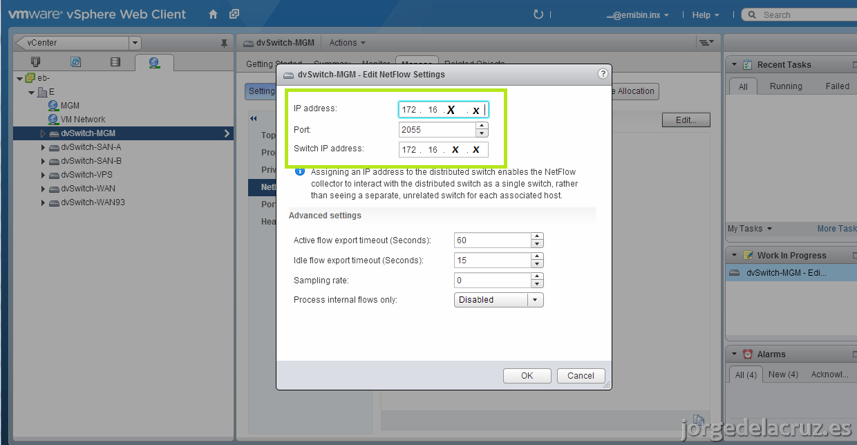Show All tasks tab in Recent Tasks
Screen dimensions: 857x445
pyautogui.click(x=743, y=86)
